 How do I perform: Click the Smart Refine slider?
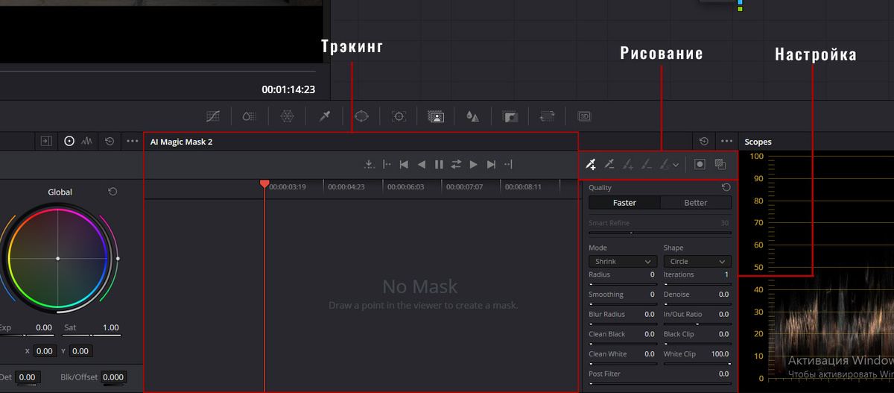click(x=659, y=233)
